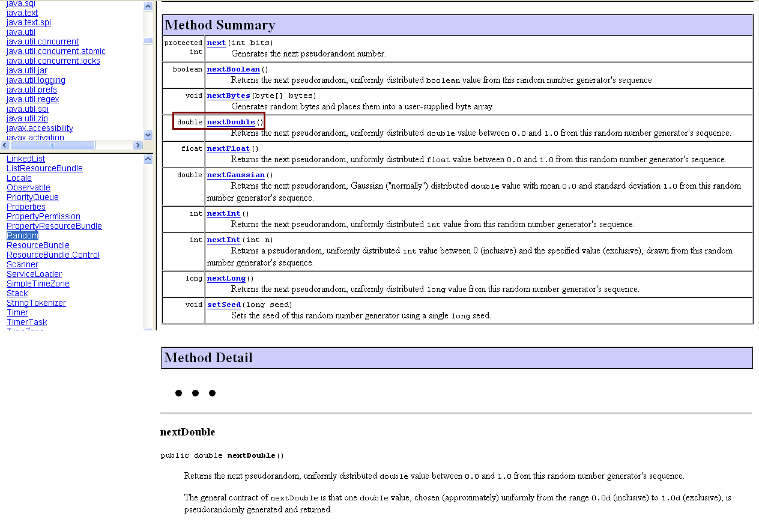
Task: Open the PropertyResourceBundle class link
Action: [x=54, y=226]
